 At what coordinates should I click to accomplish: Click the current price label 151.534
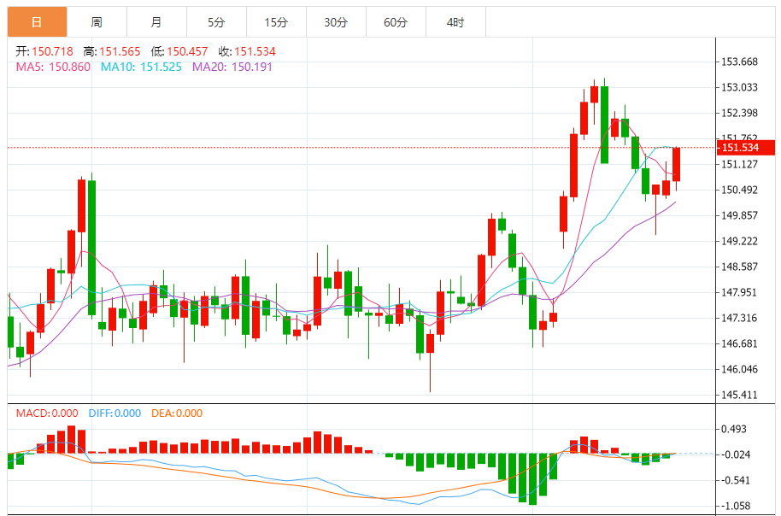(746, 148)
